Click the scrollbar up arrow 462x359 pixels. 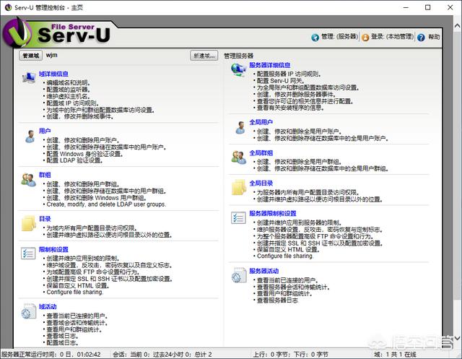[x=457, y=26]
